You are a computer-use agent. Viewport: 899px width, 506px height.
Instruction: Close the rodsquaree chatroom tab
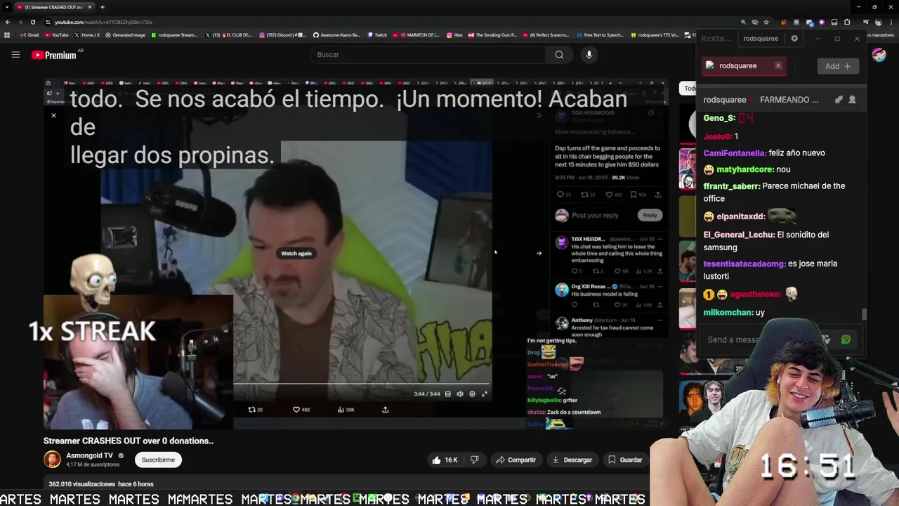778,65
